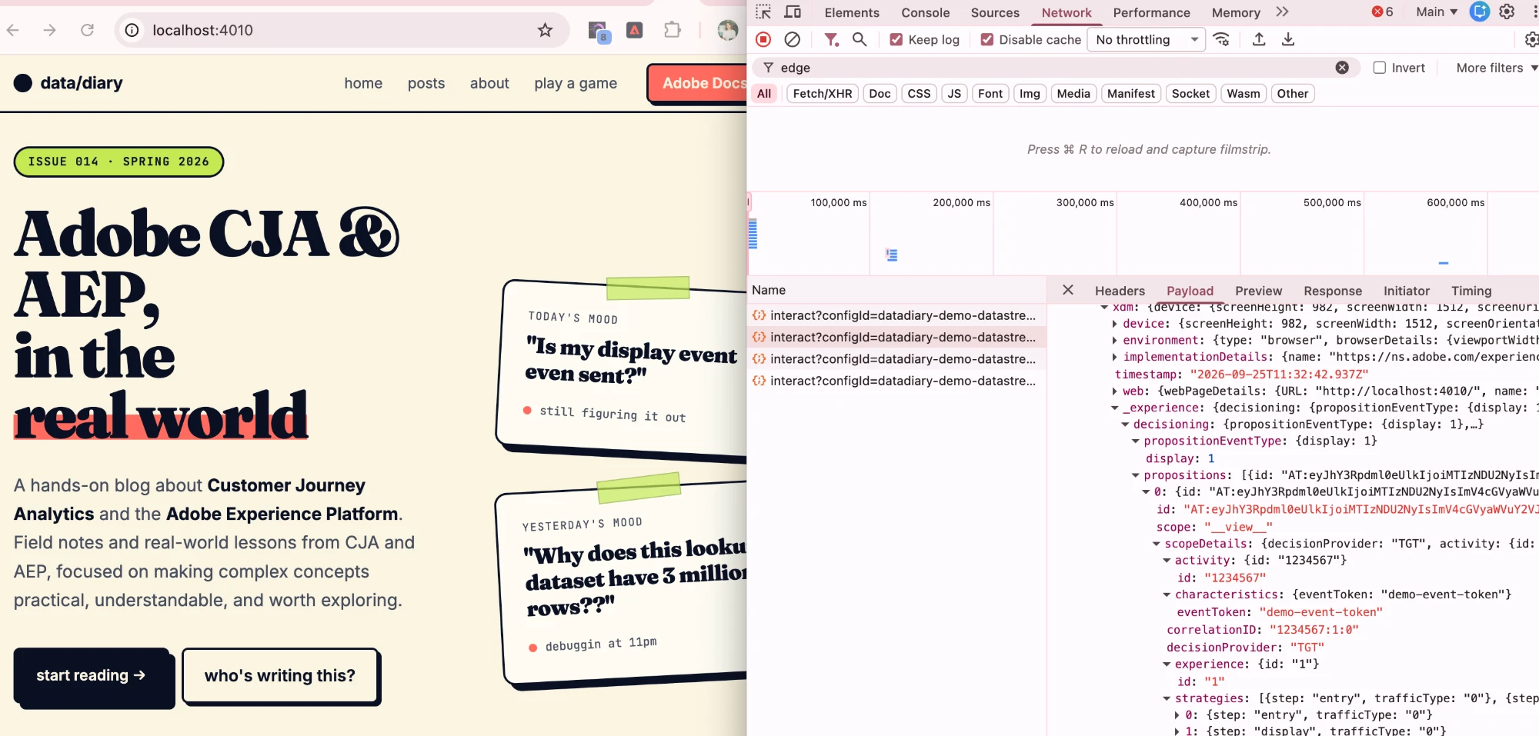
Task: Filter requests by Fetch/XHR
Action: click(x=823, y=94)
